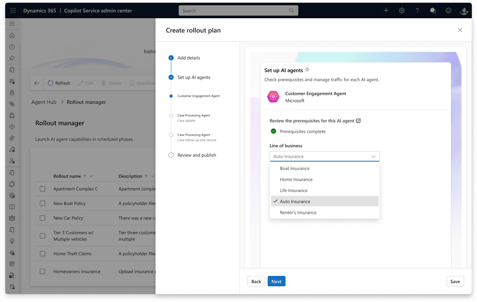477x302 pixels.
Task: Open the chat bubbles icon in top bar
Action: click(433, 11)
